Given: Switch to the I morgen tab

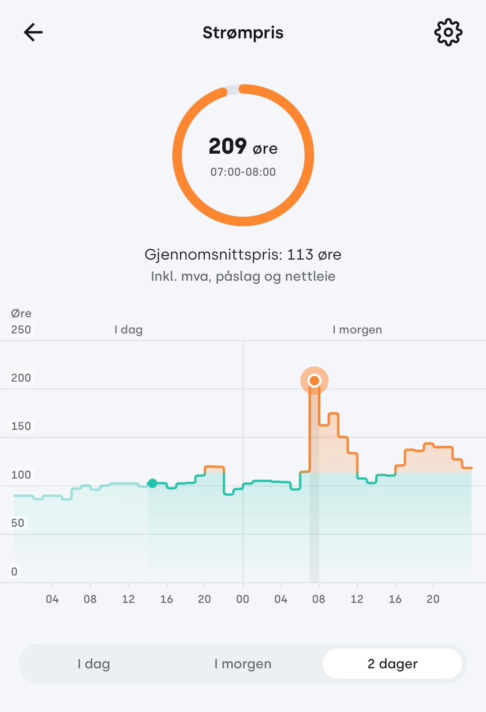Looking at the screenshot, I should point(243,664).
